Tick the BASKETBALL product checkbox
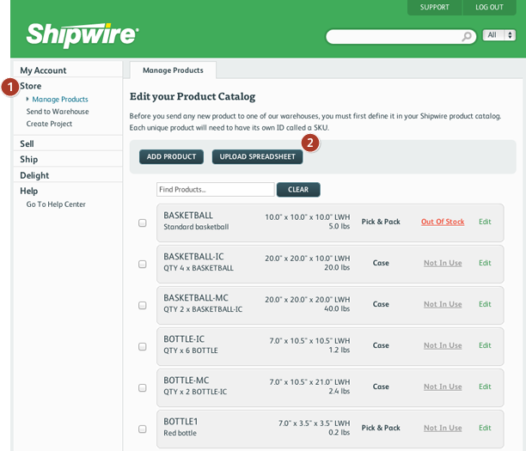 pos(143,222)
